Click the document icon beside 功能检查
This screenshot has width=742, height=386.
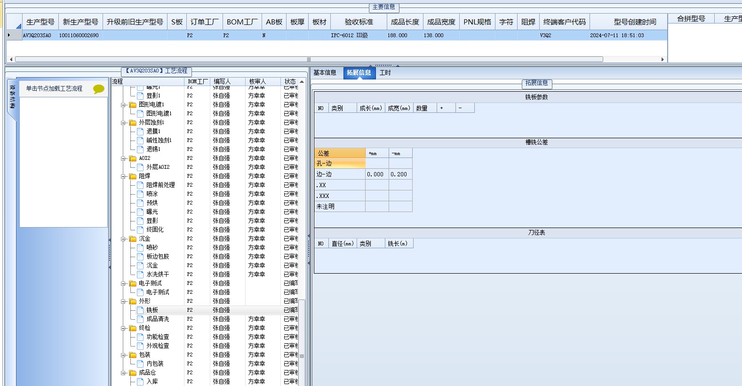(140, 337)
